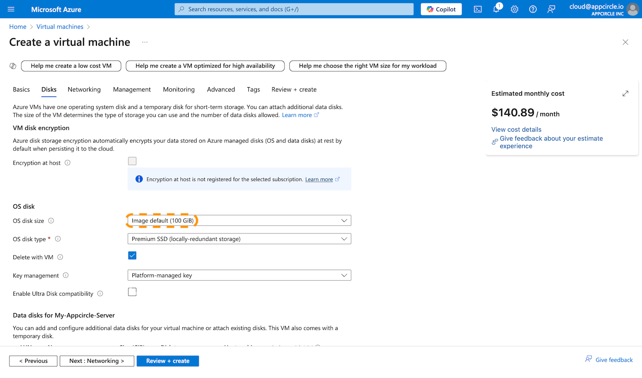642x378 pixels.
Task: Show info tooltip for OS disk size
Action: click(x=51, y=221)
